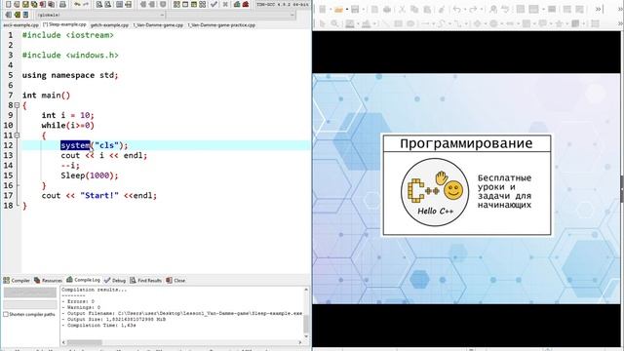The width and height of the screenshot is (624, 351).
Task: Open the Resources bottom panel tab
Action: tap(48, 280)
